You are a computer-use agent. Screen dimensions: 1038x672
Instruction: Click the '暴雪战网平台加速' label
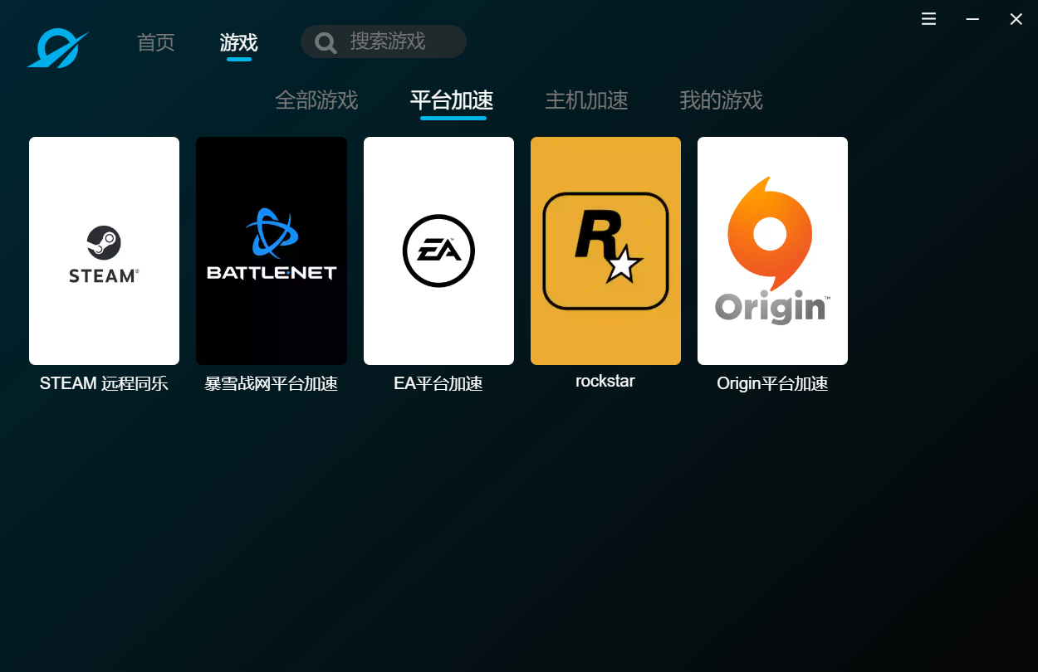click(272, 384)
